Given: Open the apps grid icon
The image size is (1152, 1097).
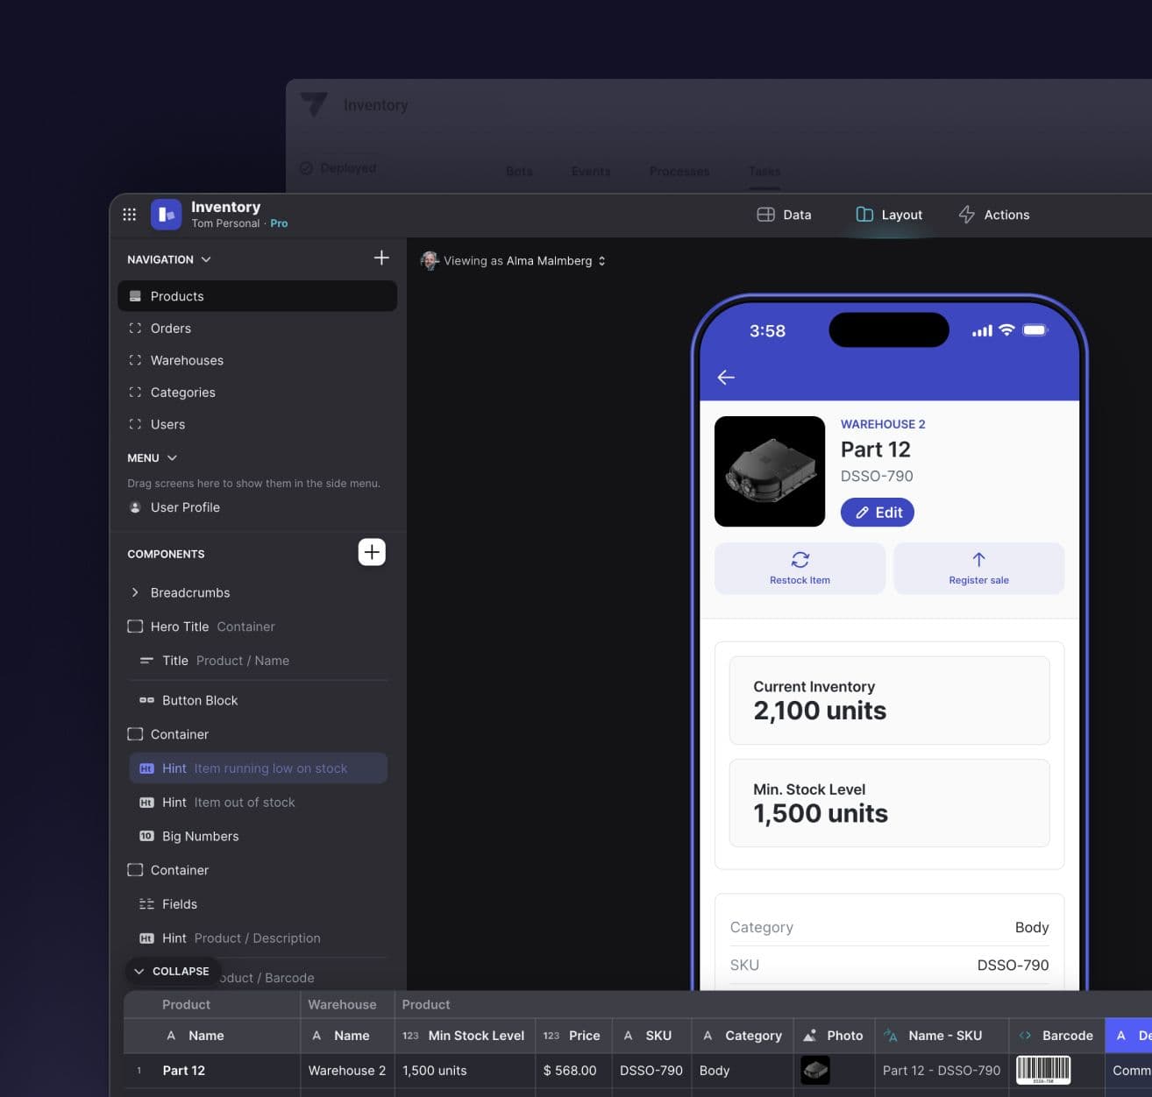Looking at the screenshot, I should point(129,215).
